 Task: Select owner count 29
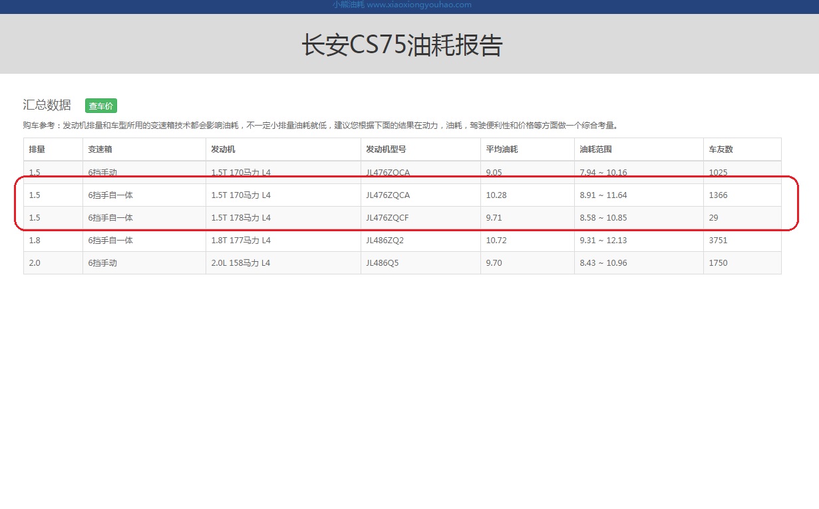(x=713, y=218)
